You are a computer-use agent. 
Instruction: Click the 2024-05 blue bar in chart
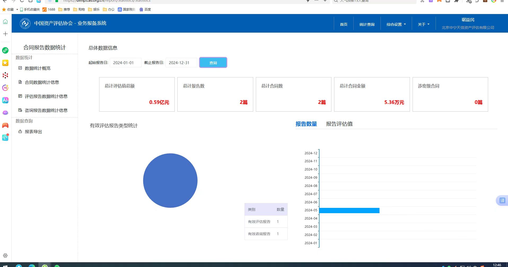coord(349,211)
